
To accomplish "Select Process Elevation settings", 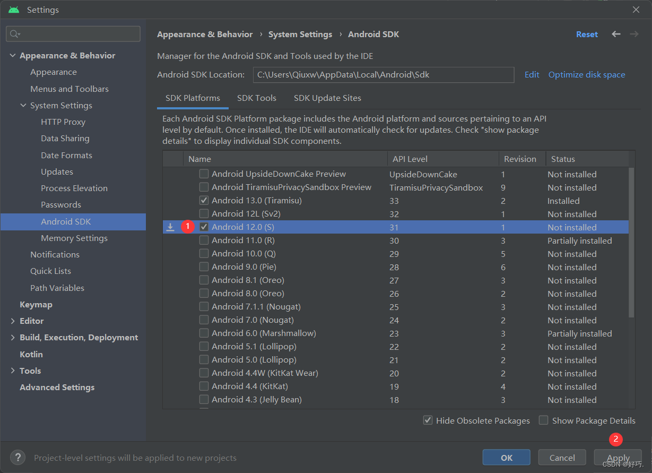I will 74,188.
